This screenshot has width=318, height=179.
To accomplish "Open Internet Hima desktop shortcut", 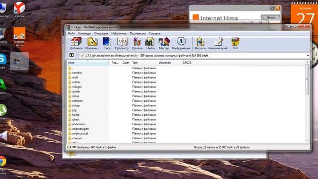I will click(19, 37).
